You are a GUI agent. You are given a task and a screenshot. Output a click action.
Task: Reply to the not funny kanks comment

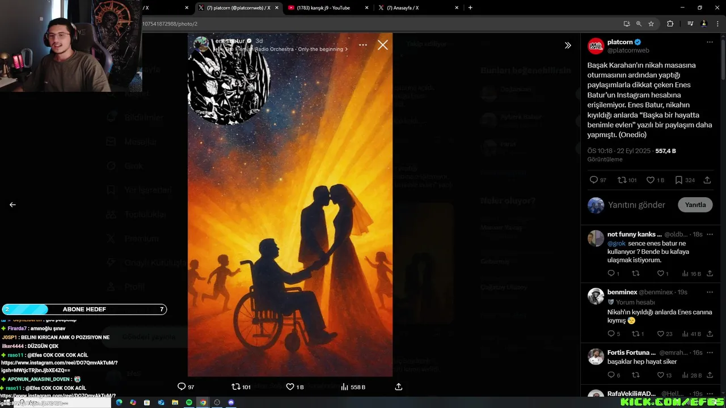(611, 273)
